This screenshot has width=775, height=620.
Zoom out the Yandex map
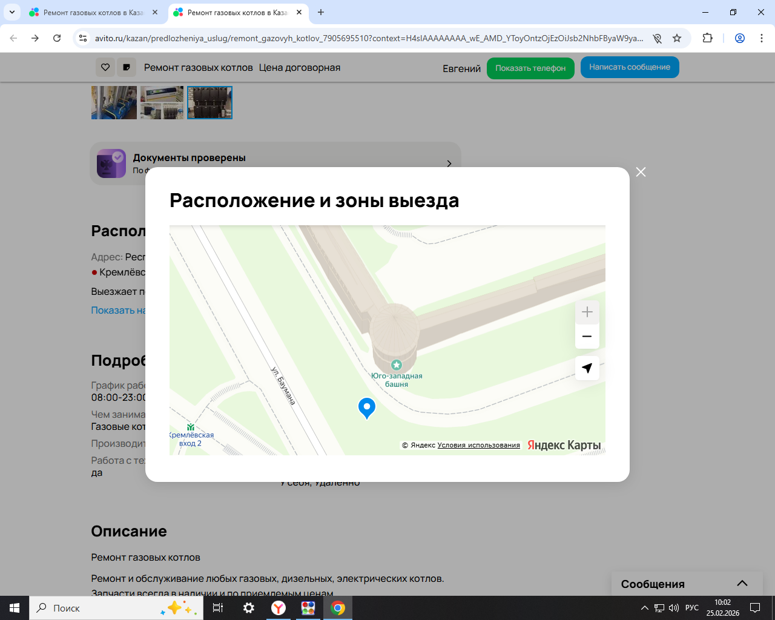click(x=587, y=337)
